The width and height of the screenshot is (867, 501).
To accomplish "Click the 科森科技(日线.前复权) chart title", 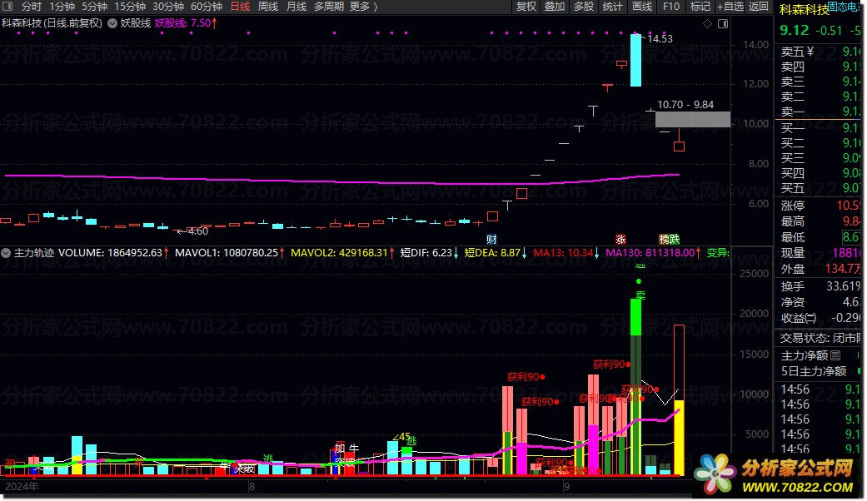I will (52, 23).
